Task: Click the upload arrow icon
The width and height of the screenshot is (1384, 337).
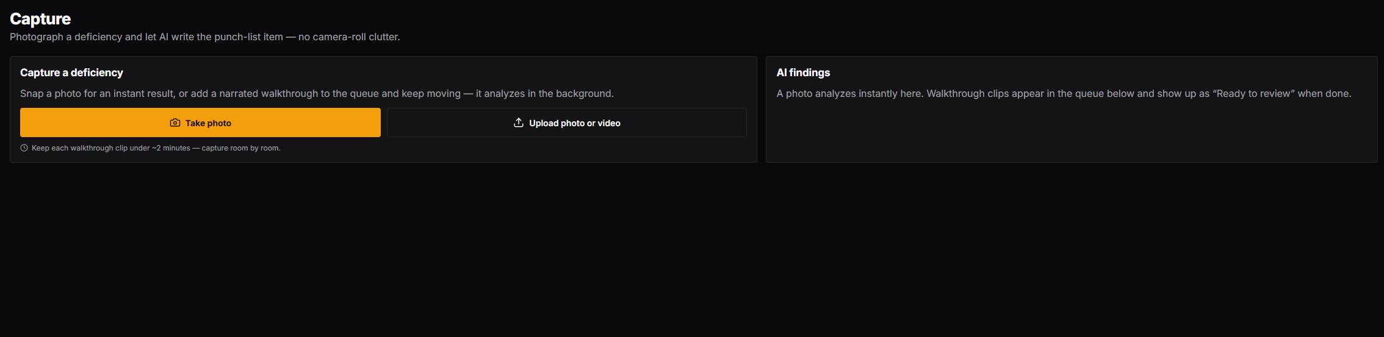Action: coord(519,122)
